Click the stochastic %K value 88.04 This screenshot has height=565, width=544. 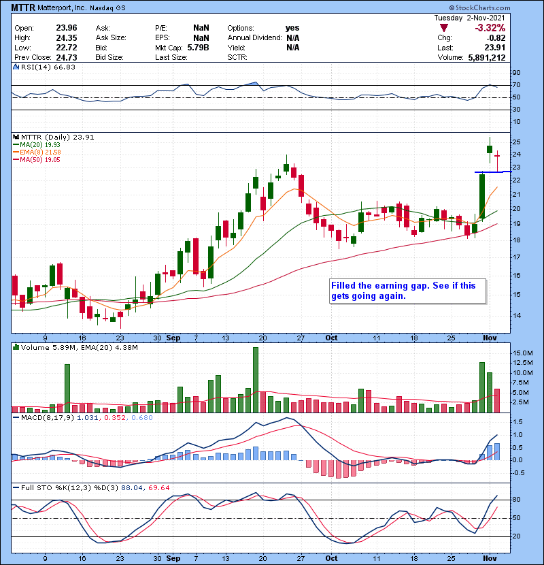coord(131,488)
